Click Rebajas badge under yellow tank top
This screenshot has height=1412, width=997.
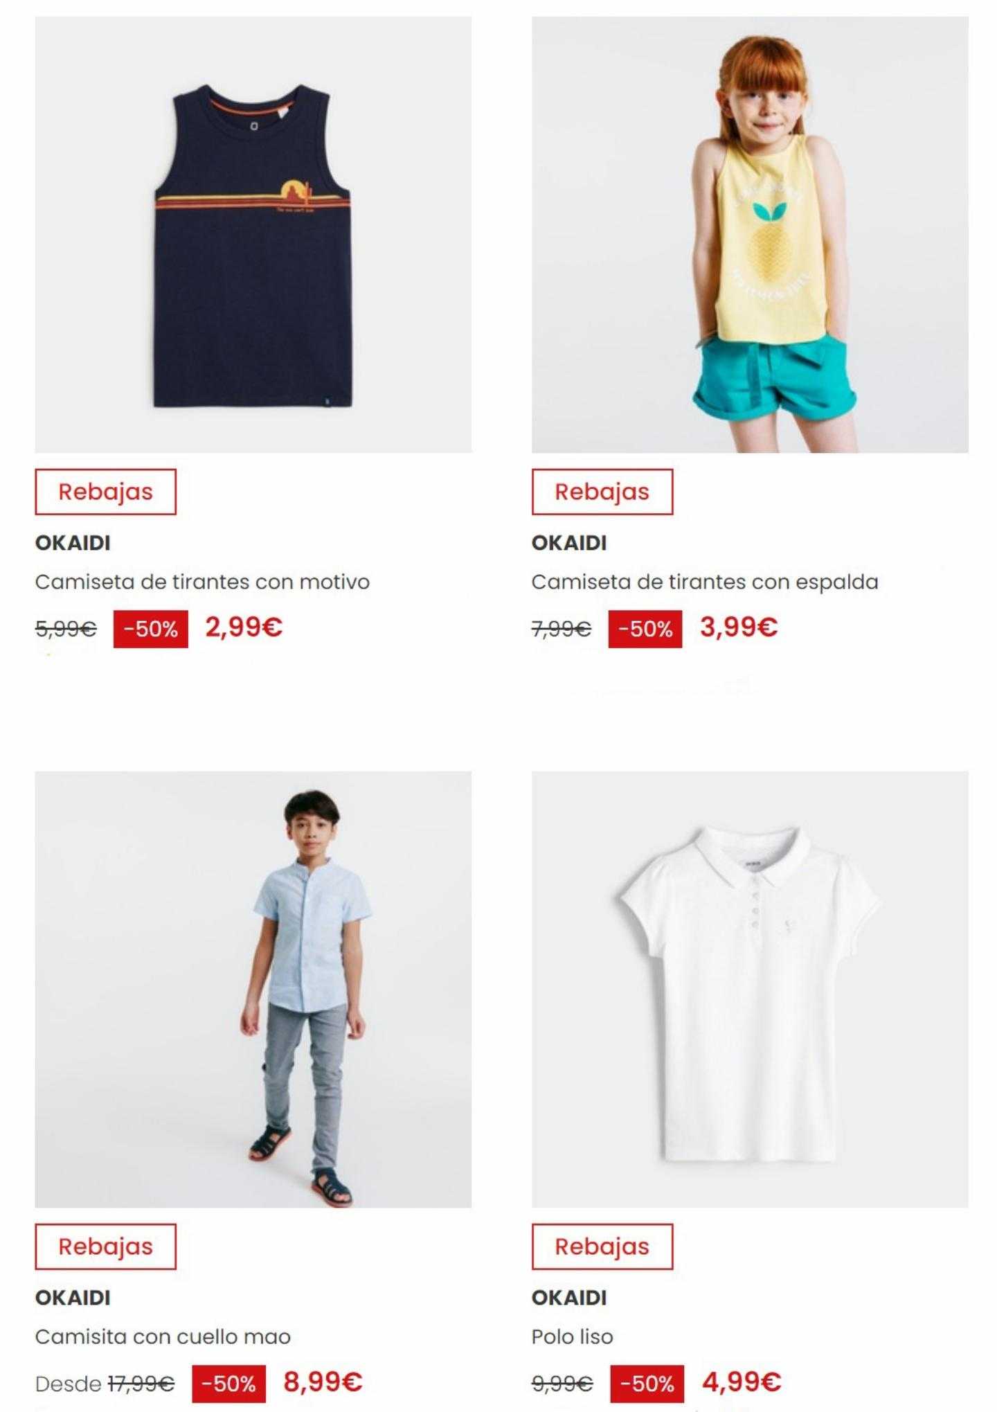coord(602,492)
